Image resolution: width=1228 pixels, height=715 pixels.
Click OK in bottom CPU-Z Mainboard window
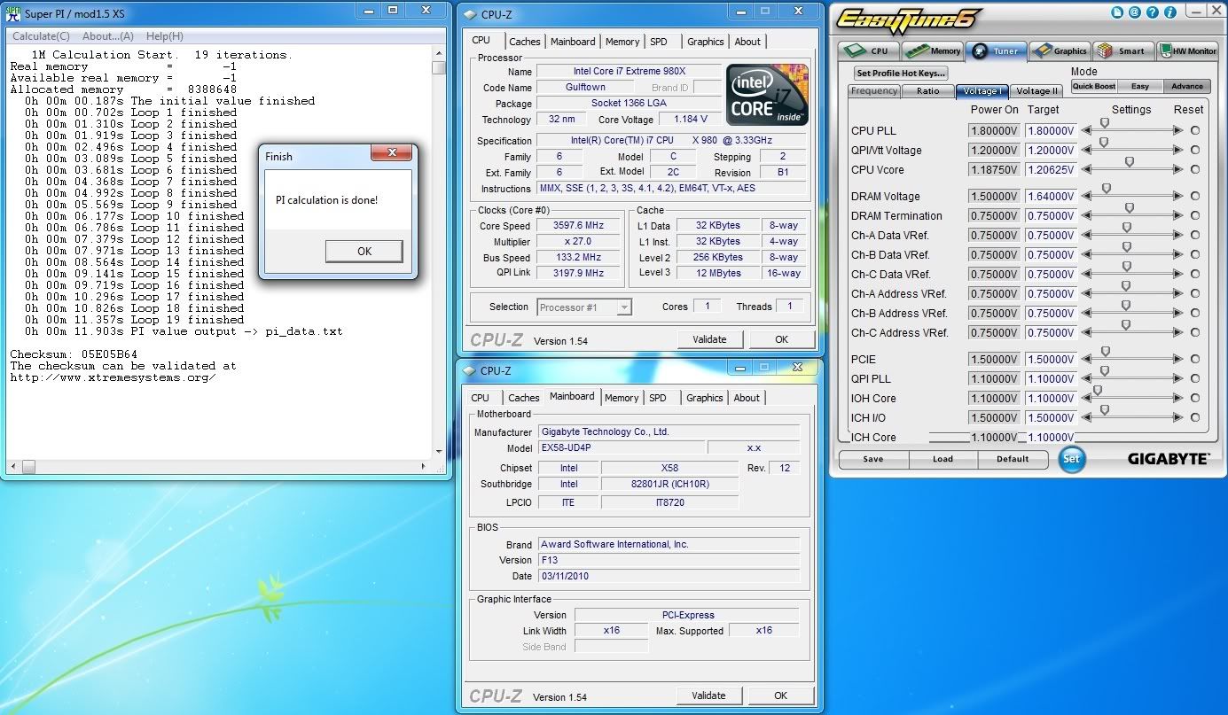[781, 696]
